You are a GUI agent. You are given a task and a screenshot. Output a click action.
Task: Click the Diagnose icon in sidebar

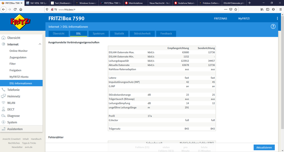pos(3,116)
